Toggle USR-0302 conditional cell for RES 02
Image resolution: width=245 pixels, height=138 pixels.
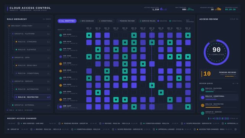[x=98, y=50]
